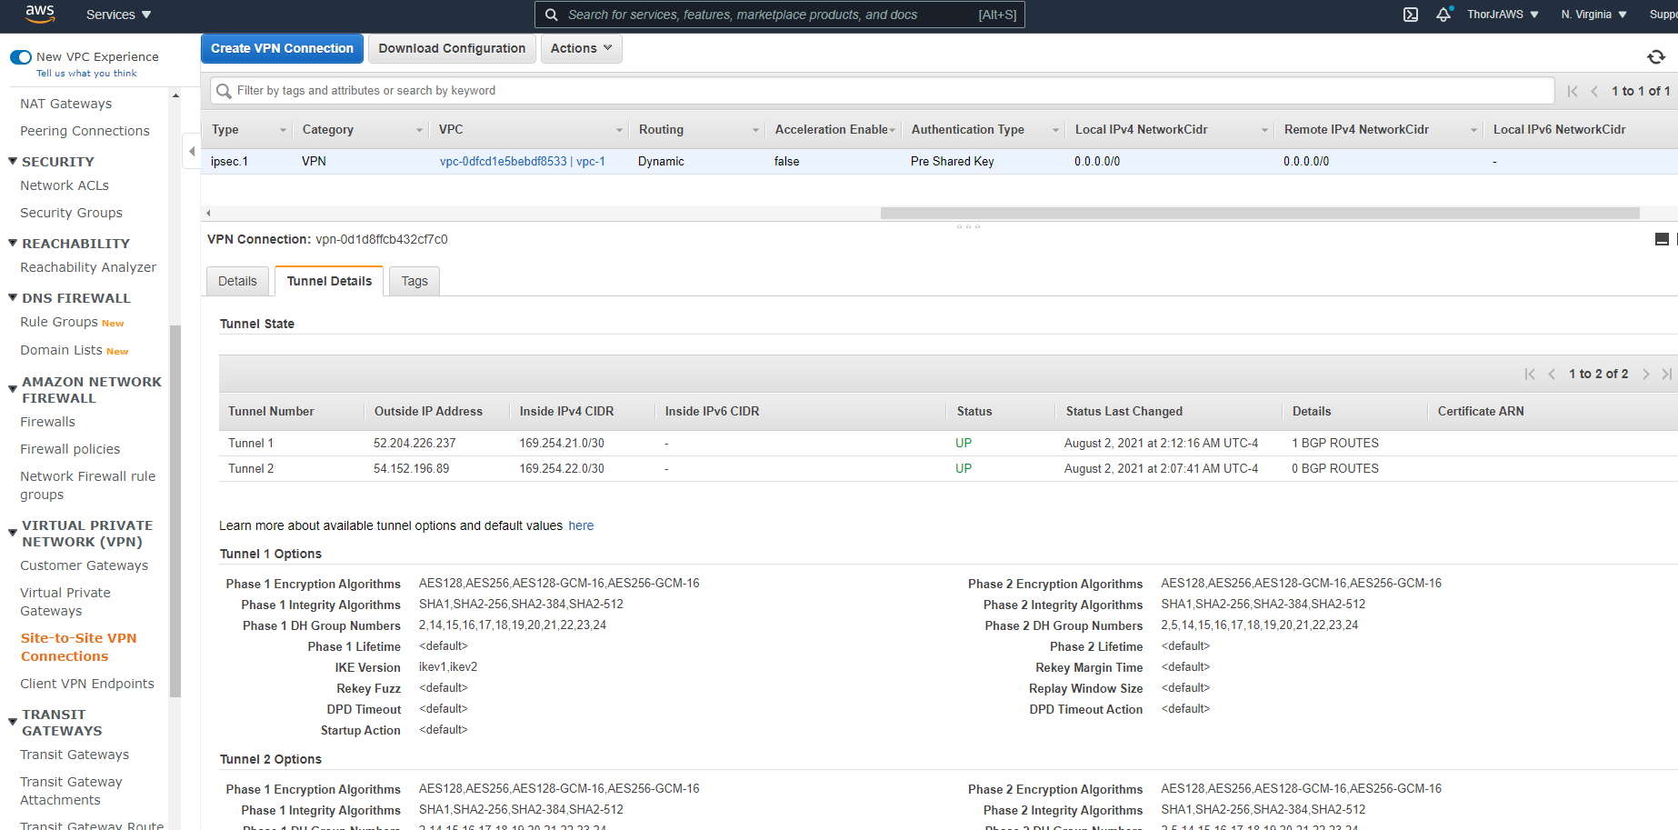Switch to the Tunnel Details tab
This screenshot has width=1678, height=830.
[329, 281]
